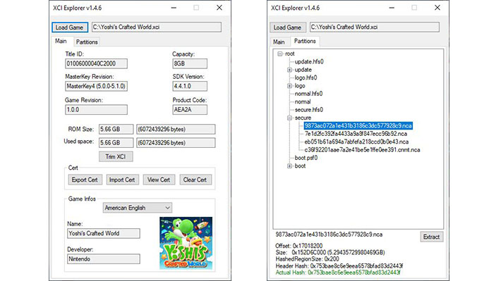This screenshot has width=501, height=281.
Task: Close the right XCI Explorer window
Action: point(437,8)
